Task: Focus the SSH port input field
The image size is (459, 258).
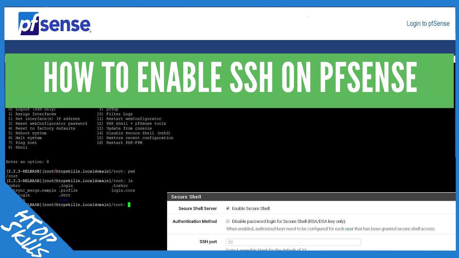Action: click(293, 242)
